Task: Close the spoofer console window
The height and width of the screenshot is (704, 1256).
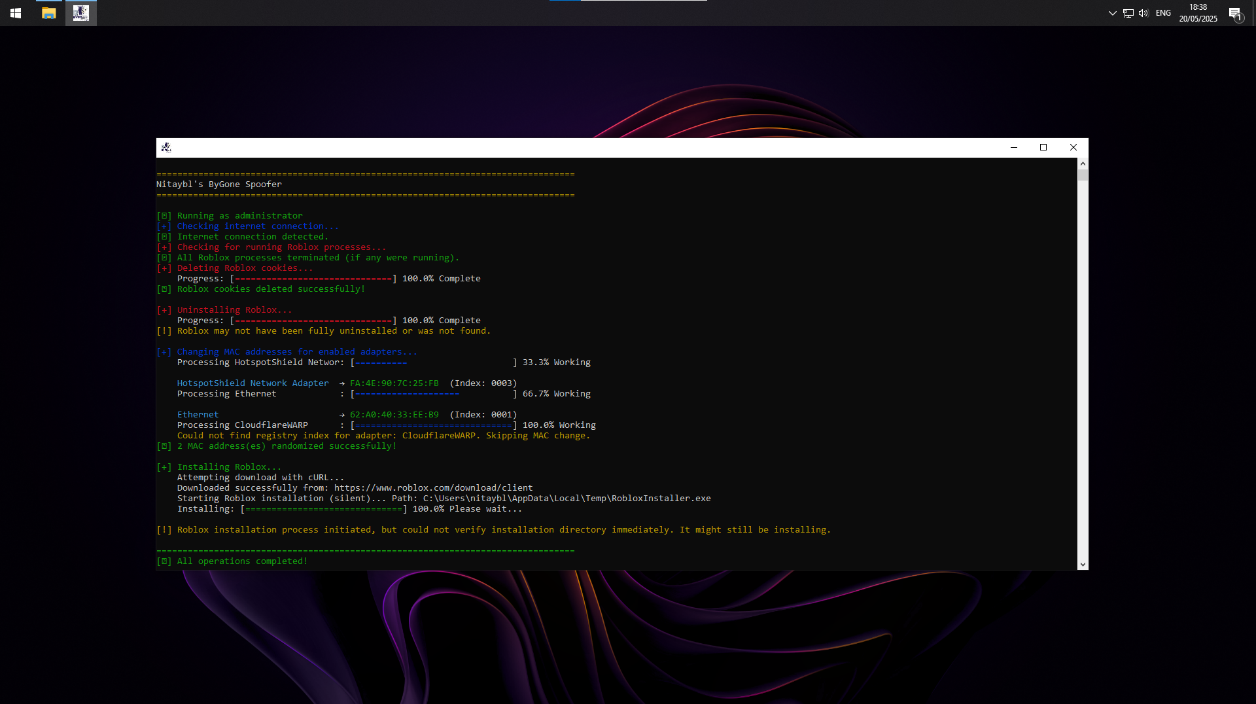Action: point(1073,148)
